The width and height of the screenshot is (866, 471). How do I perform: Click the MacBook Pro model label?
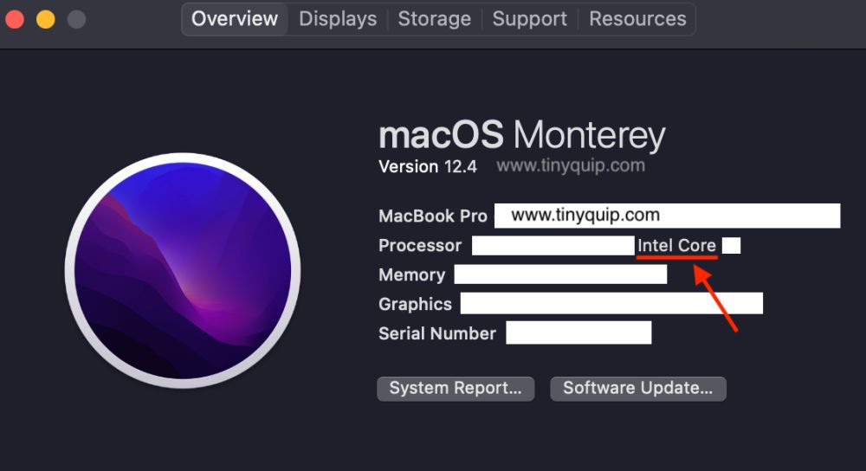pyautogui.click(x=433, y=216)
